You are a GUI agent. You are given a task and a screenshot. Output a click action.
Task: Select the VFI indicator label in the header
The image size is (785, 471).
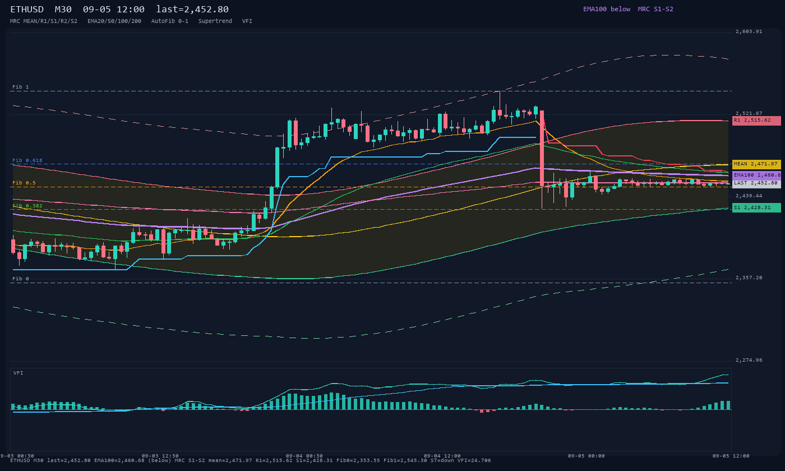pos(247,21)
